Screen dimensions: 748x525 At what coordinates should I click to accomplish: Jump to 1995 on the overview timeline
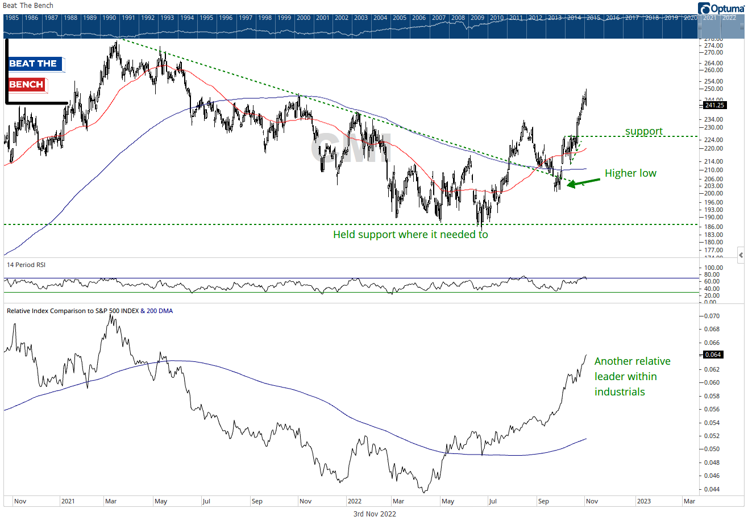coord(206,18)
